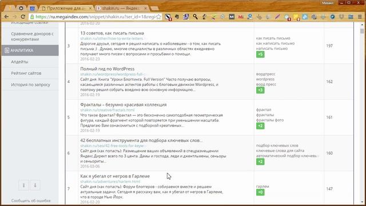
Task: Open the Chrome hamburger menu
Action: [x=360, y=17]
